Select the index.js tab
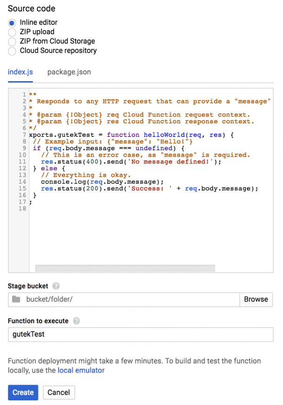Image resolution: width=283 pixels, height=405 pixels. pos(20,72)
